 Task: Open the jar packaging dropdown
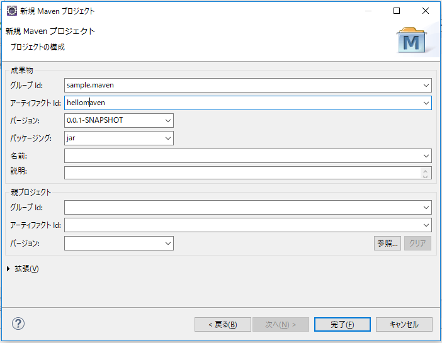click(x=168, y=138)
